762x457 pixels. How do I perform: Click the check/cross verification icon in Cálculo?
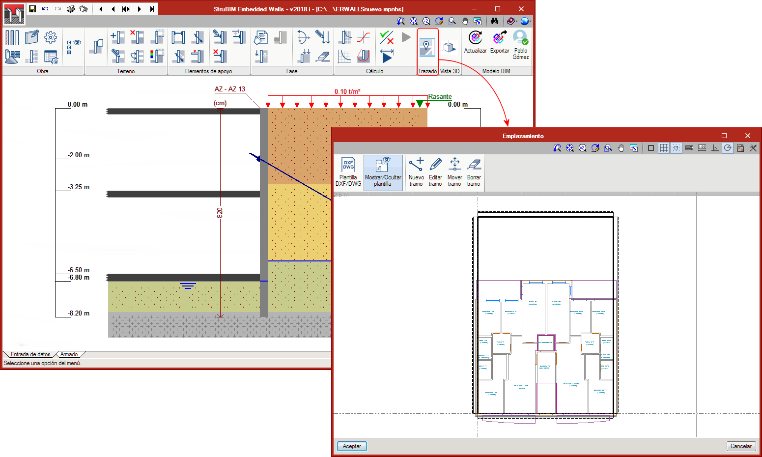pos(387,37)
